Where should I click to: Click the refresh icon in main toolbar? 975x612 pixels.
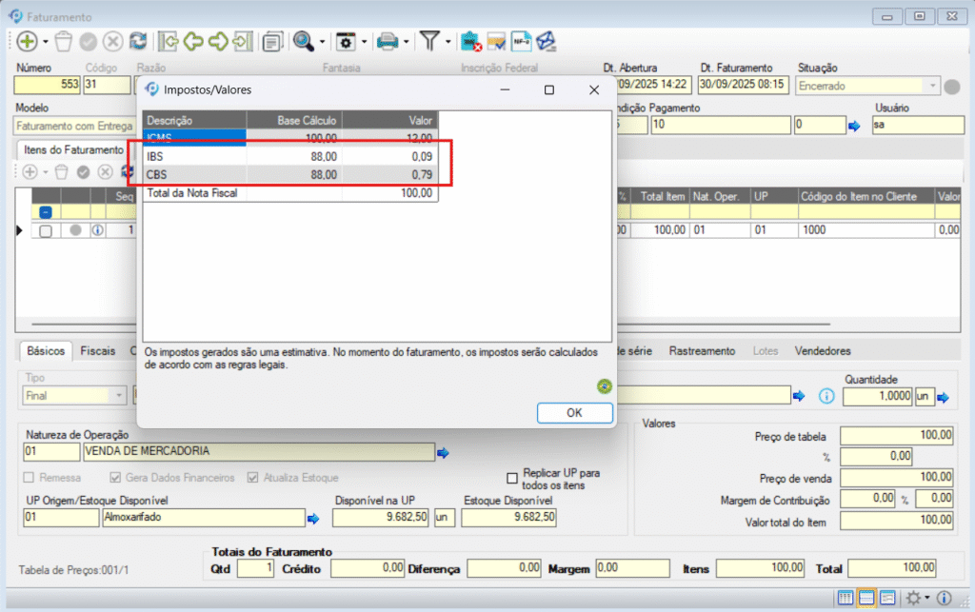[138, 42]
